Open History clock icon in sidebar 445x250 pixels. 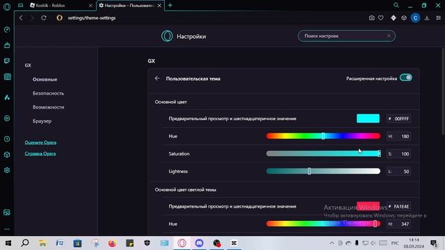7,139
